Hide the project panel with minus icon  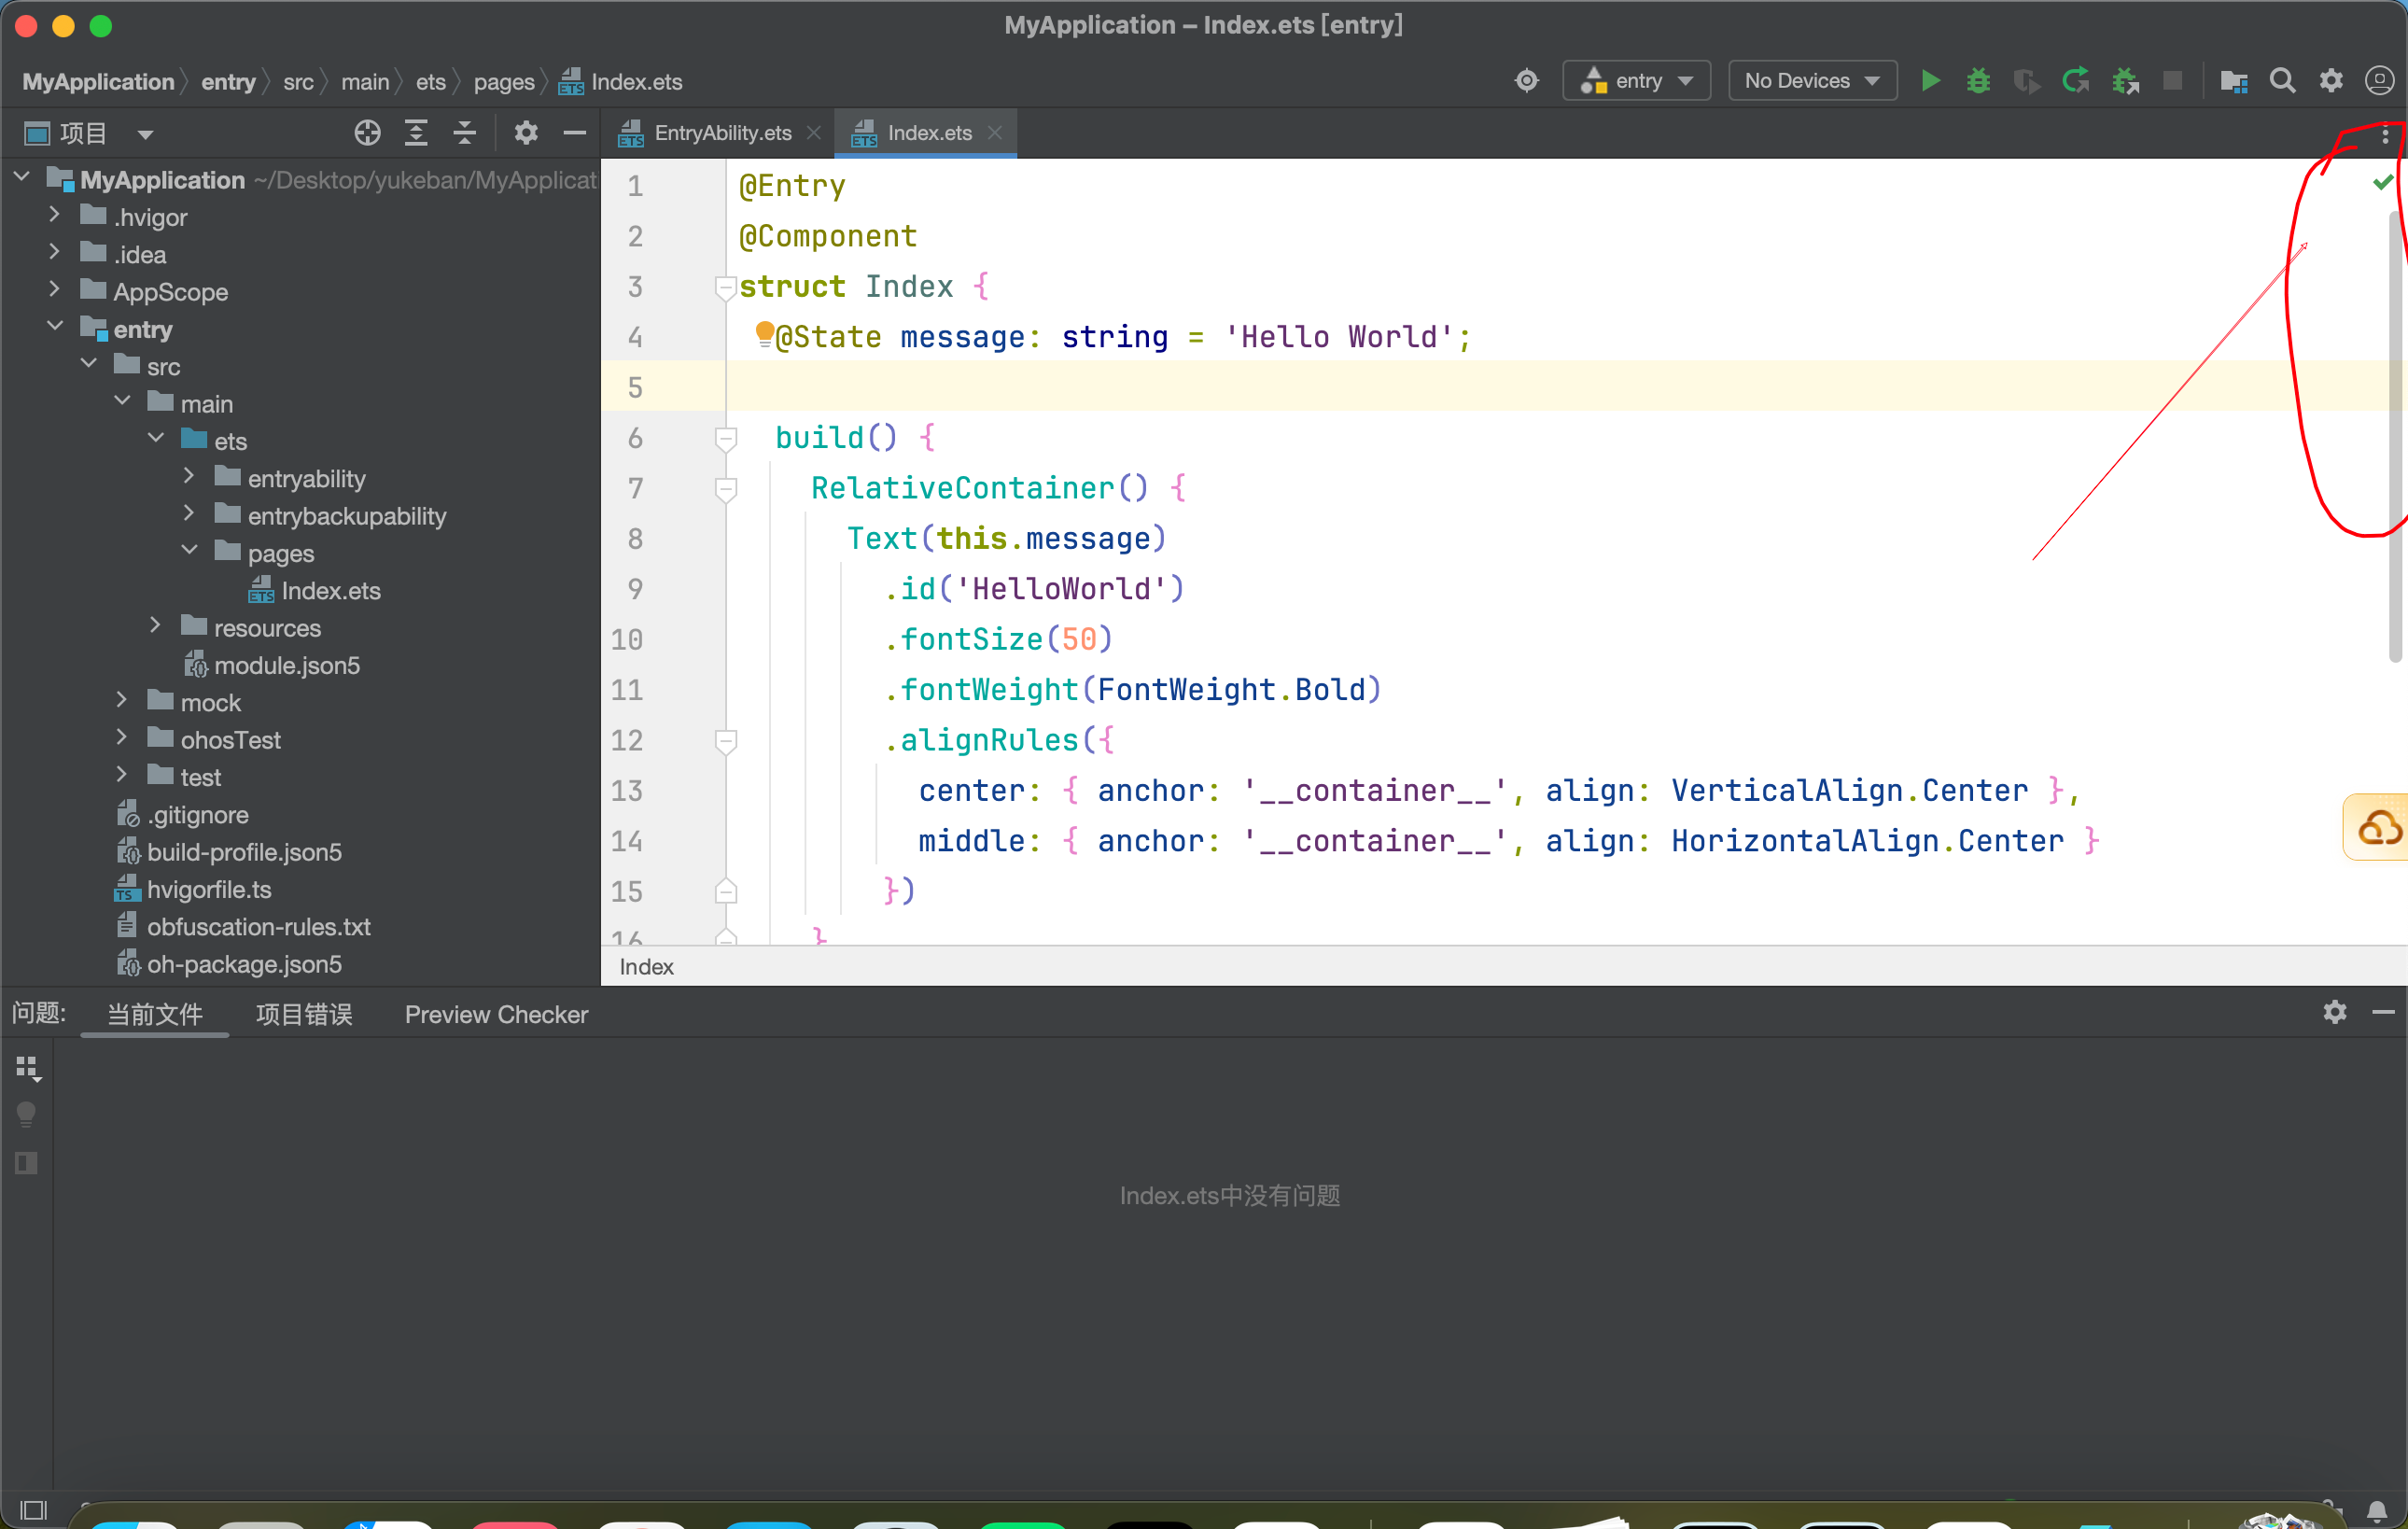(x=574, y=133)
